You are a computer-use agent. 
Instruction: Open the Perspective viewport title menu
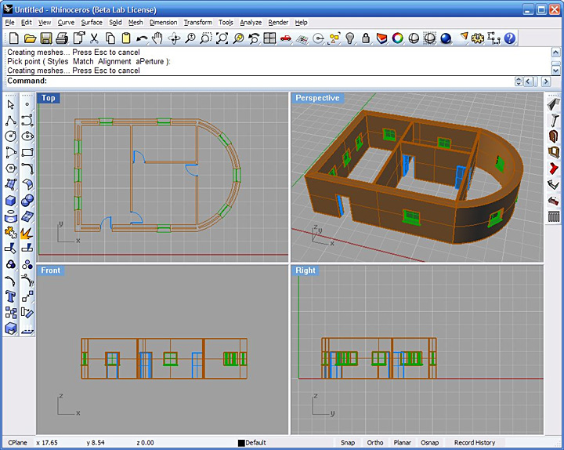click(x=316, y=98)
